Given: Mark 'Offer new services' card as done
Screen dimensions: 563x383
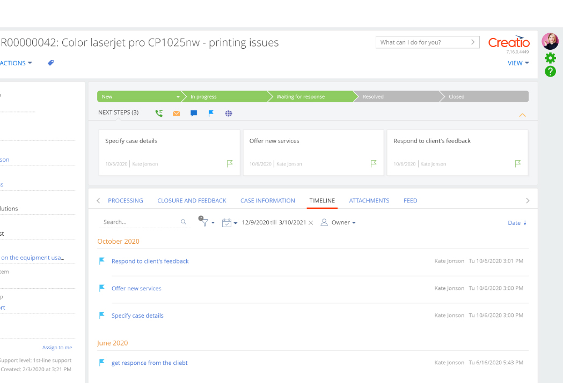Looking at the screenshot, I should point(374,164).
